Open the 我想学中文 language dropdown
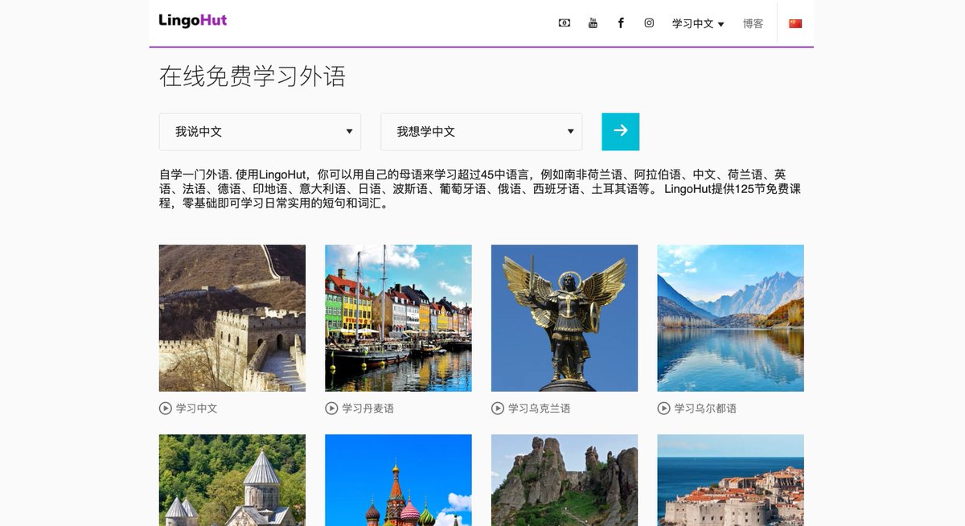965x526 pixels. [481, 132]
